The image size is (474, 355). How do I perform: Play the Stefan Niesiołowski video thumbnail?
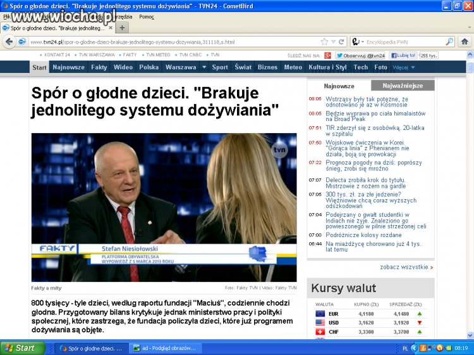click(164, 207)
